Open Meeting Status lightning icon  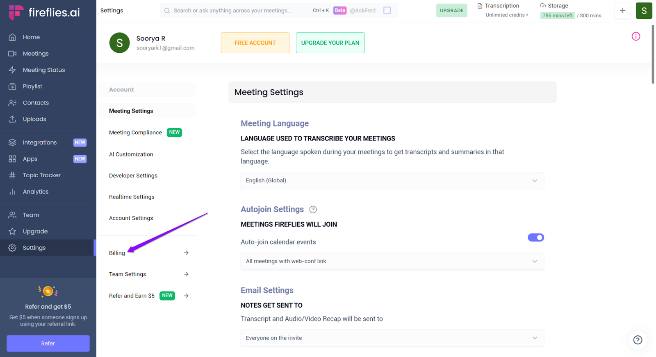point(12,70)
